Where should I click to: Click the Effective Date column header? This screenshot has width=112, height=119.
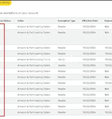[x=90, y=21]
